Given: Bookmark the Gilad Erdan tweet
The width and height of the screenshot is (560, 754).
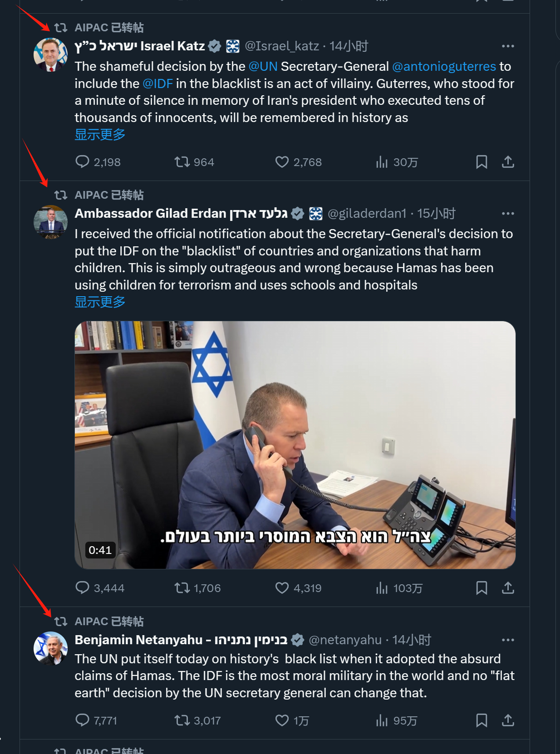Looking at the screenshot, I should (481, 588).
